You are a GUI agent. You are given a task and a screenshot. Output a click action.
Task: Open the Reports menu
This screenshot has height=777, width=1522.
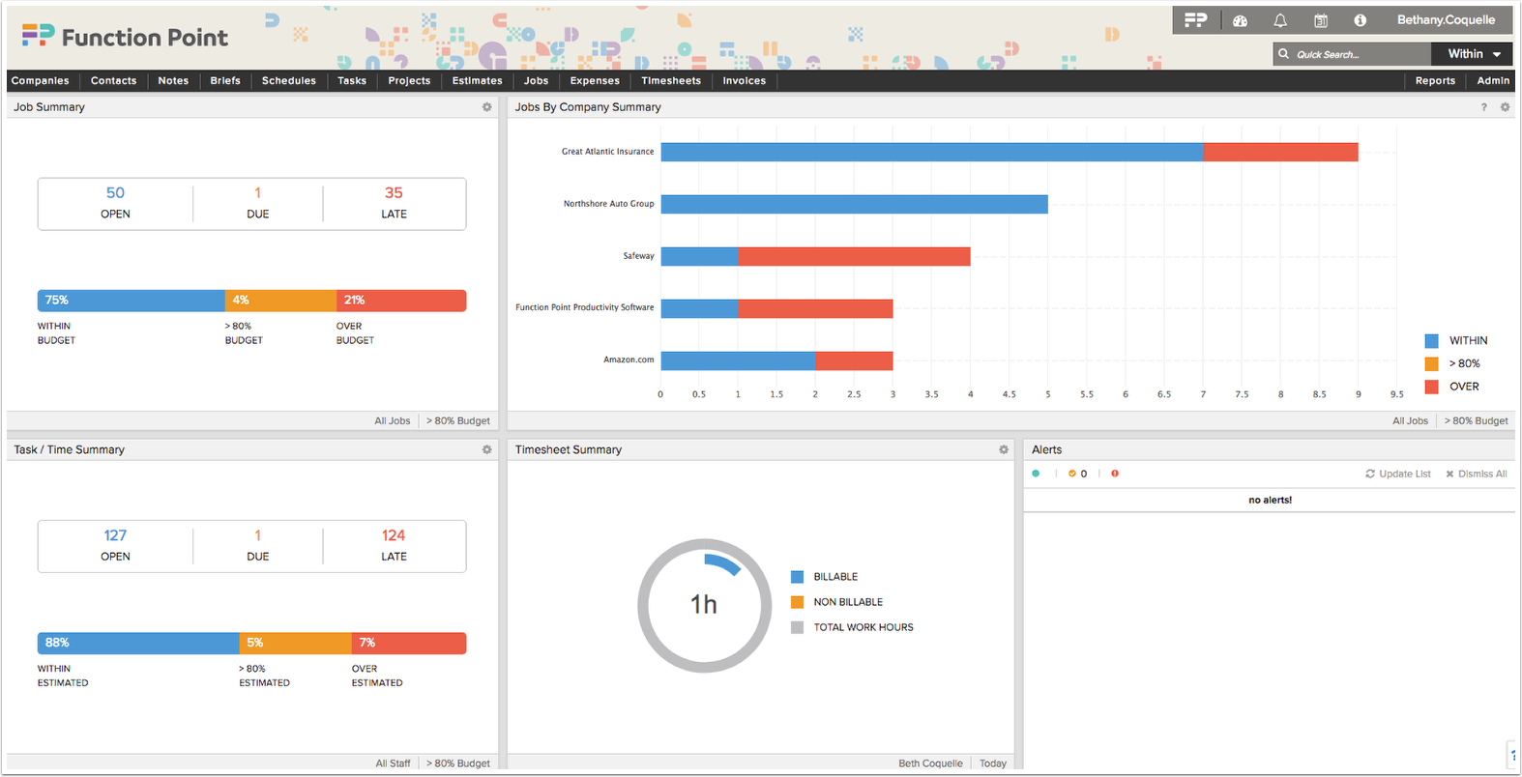[x=1435, y=81]
